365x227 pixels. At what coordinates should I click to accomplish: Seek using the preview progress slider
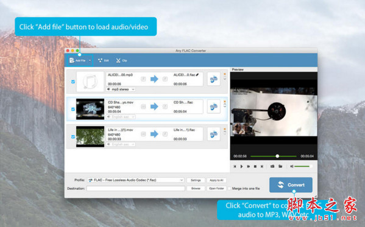click(274, 156)
